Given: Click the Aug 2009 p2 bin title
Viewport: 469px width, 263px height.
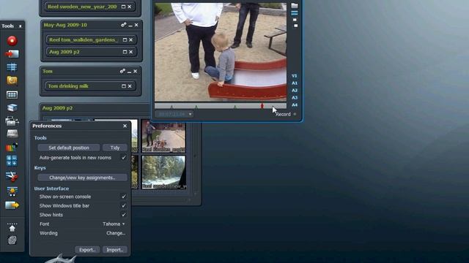Looking at the screenshot, I should (x=57, y=108).
